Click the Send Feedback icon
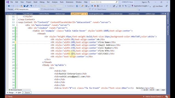175x98 pixels. [x=167, y=6]
